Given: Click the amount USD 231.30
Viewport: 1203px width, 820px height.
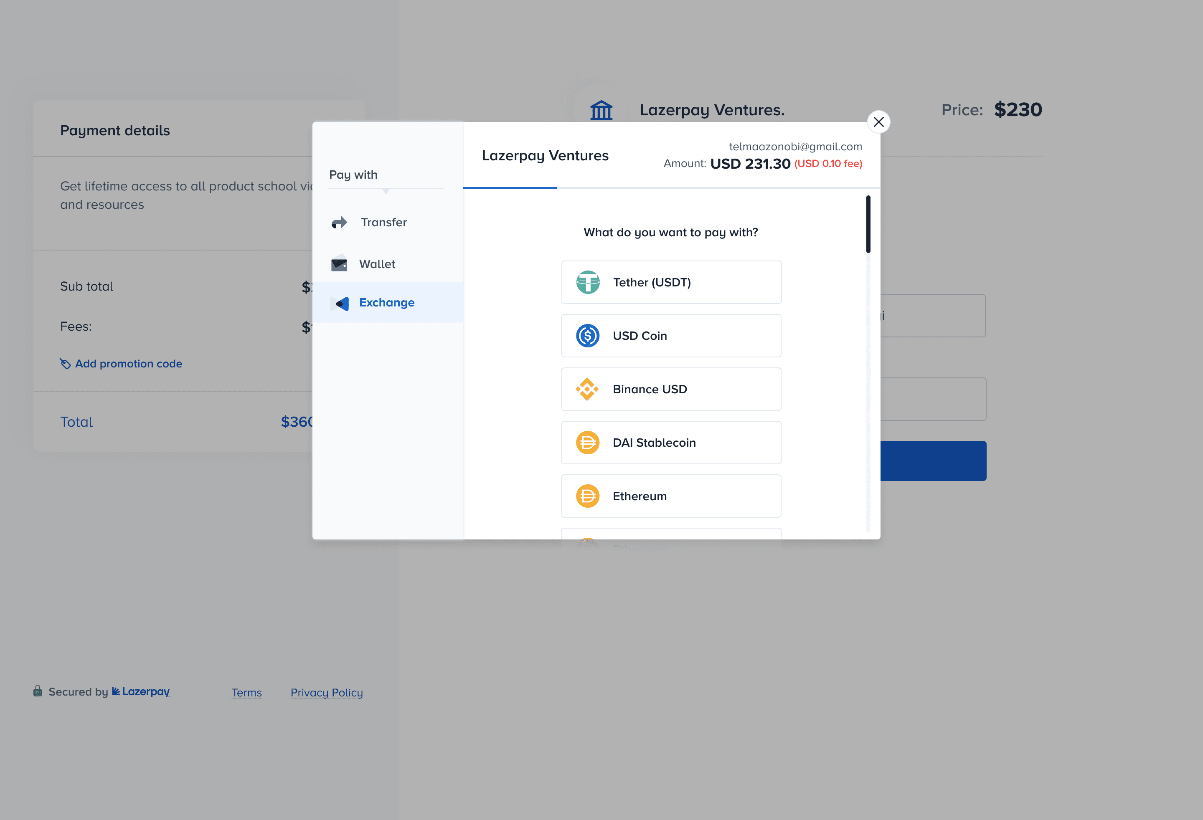Looking at the screenshot, I should click(x=750, y=164).
